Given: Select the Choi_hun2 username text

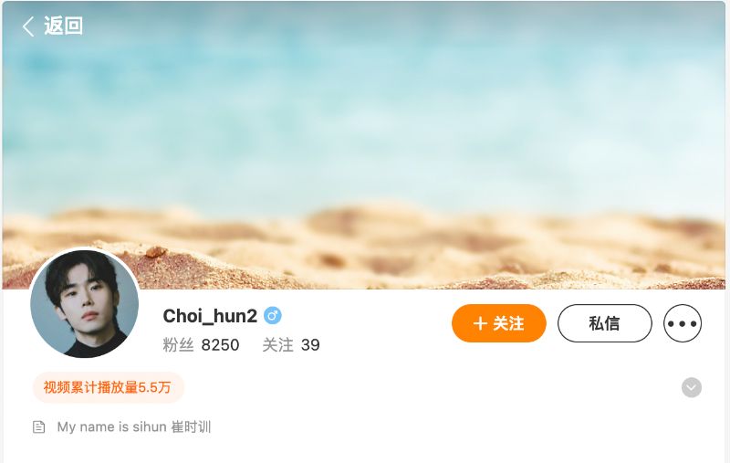Looking at the screenshot, I should [210, 316].
